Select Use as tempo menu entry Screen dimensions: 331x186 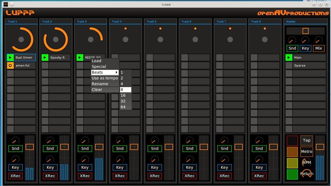click(x=105, y=78)
